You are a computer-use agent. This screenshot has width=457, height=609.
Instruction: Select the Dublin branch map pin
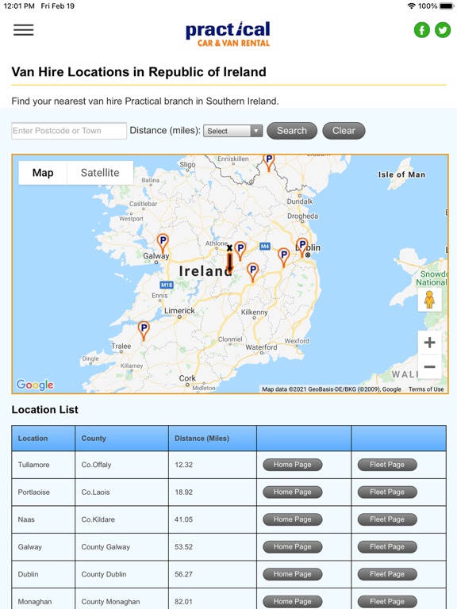click(302, 247)
